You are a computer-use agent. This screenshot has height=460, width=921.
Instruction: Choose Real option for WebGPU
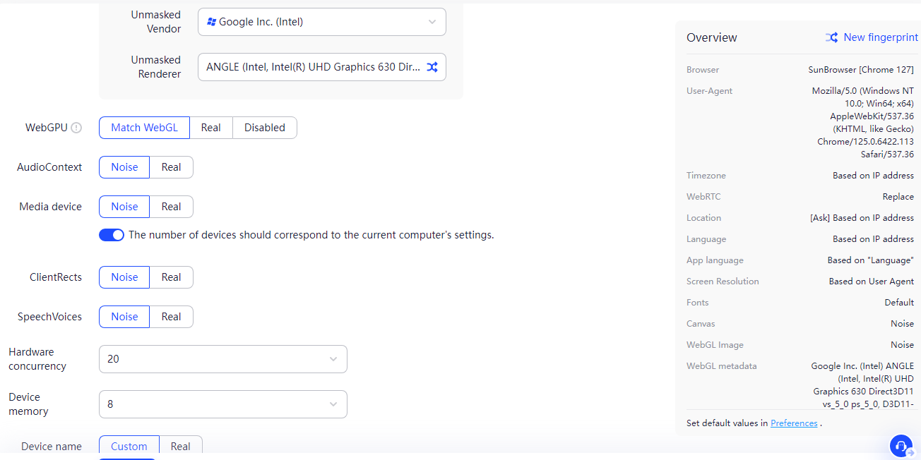click(x=210, y=128)
